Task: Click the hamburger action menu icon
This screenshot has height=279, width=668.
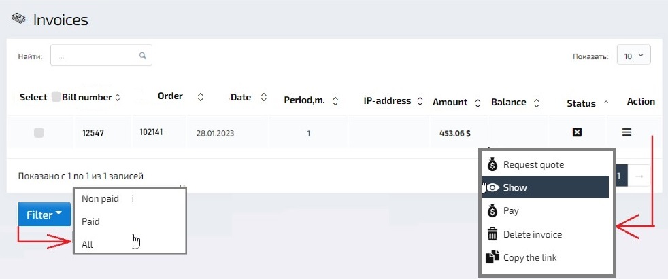Action: pyautogui.click(x=627, y=132)
